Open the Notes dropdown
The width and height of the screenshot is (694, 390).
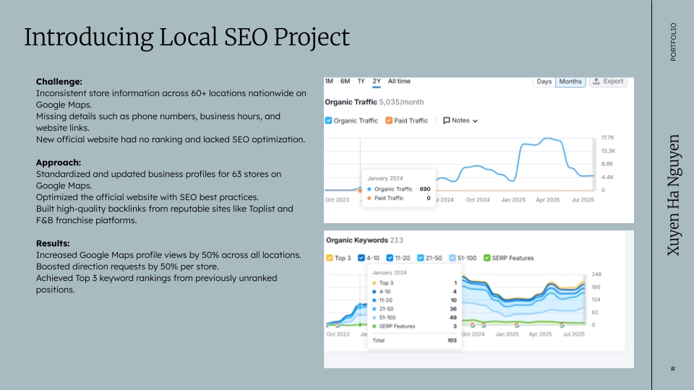tap(460, 121)
